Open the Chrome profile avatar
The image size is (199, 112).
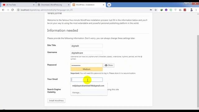point(192,10)
